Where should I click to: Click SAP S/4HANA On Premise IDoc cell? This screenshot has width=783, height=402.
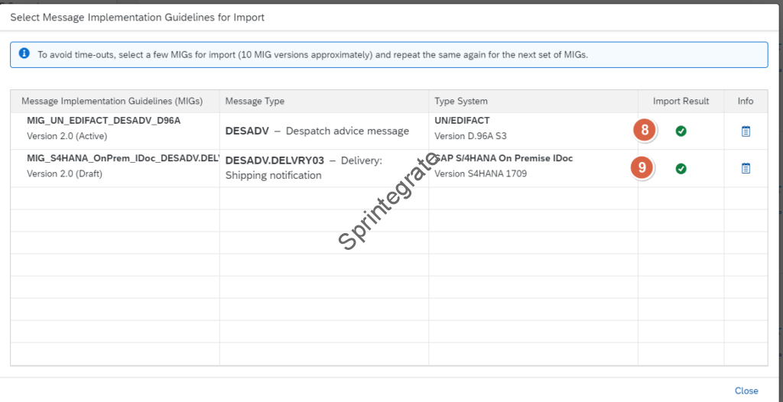click(x=505, y=159)
